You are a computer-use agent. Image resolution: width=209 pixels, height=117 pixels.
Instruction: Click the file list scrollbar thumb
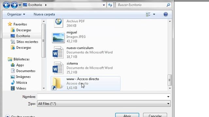tap(170, 80)
